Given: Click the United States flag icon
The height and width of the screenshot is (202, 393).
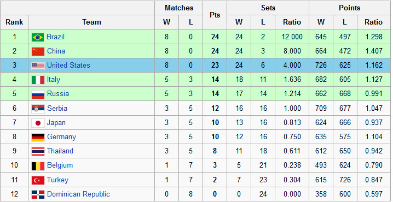Looking at the screenshot, I should (38, 66).
